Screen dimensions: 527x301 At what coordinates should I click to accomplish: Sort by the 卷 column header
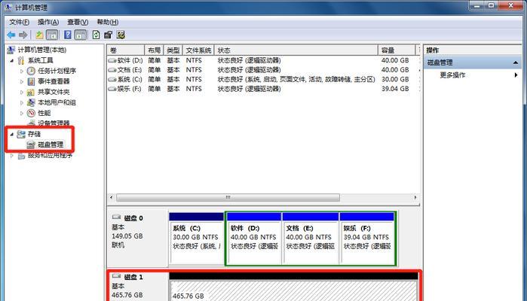(126, 50)
